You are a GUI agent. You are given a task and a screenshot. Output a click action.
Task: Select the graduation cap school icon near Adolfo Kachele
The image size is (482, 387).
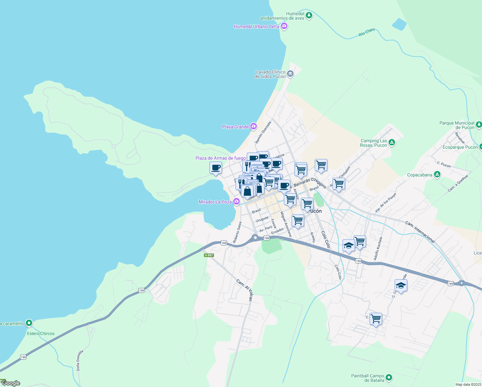point(349,245)
